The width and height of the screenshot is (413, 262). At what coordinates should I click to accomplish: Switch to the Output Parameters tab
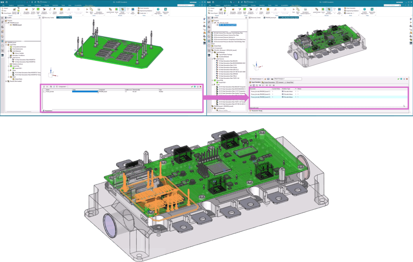tap(268, 82)
